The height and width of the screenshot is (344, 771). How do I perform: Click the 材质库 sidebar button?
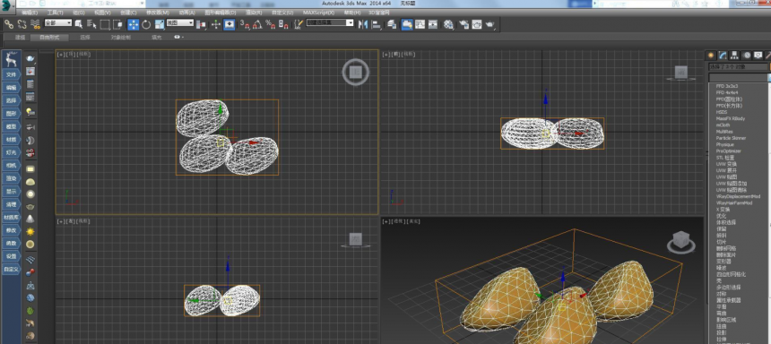tap(12, 217)
